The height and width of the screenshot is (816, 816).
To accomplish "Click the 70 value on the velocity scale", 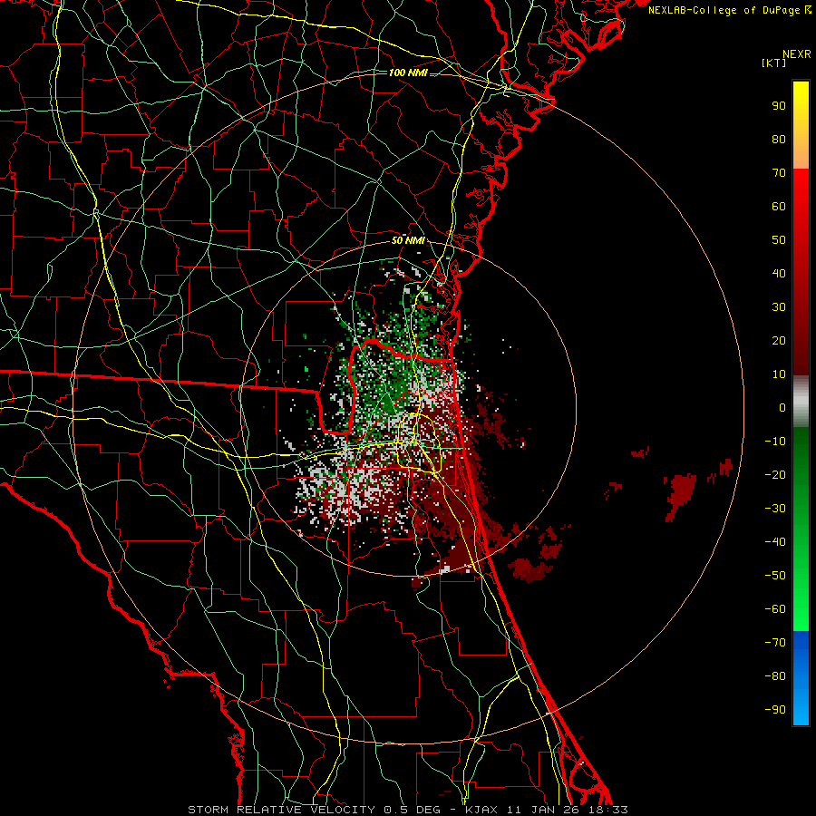I will (779, 173).
